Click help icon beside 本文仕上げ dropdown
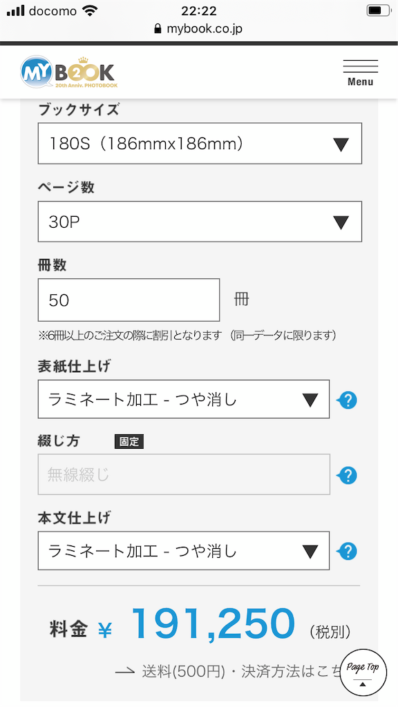 click(x=347, y=551)
